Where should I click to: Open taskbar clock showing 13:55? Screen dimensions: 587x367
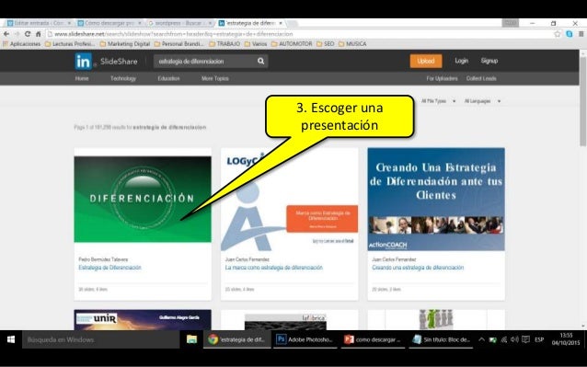click(566, 338)
